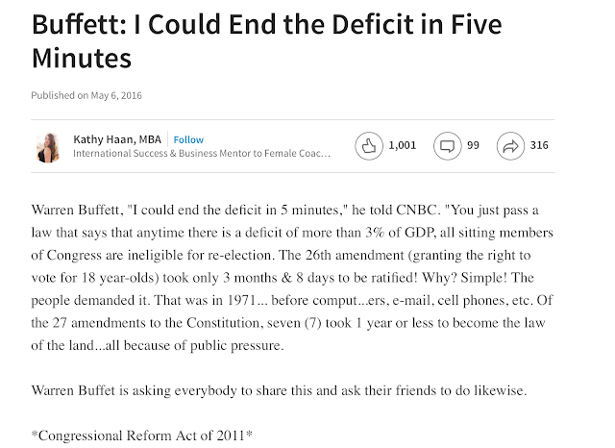Open Kathy Haan's profile photo

coord(48,147)
